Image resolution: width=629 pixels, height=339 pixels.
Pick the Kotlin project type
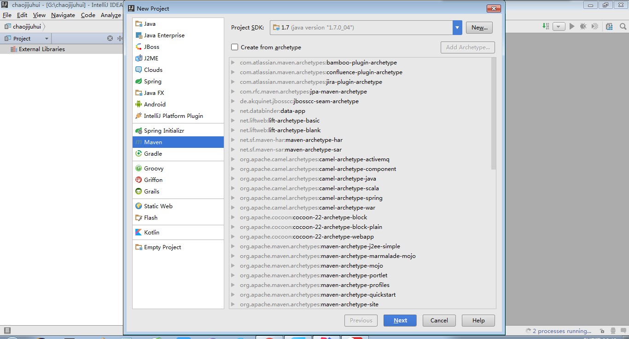click(x=178, y=232)
